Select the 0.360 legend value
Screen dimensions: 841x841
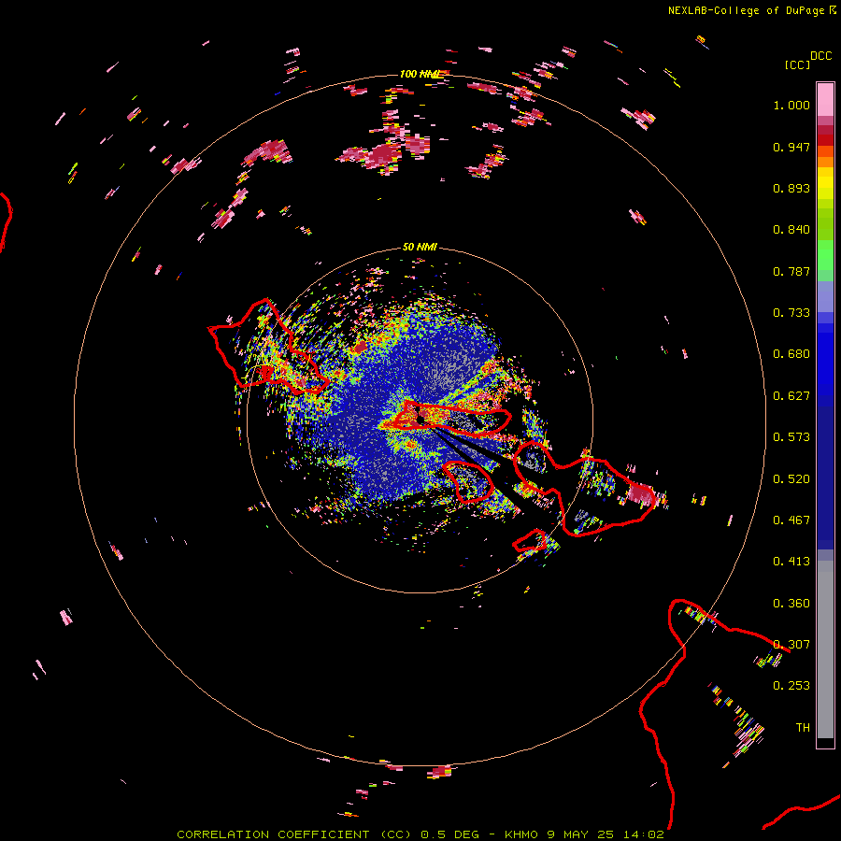(x=791, y=604)
